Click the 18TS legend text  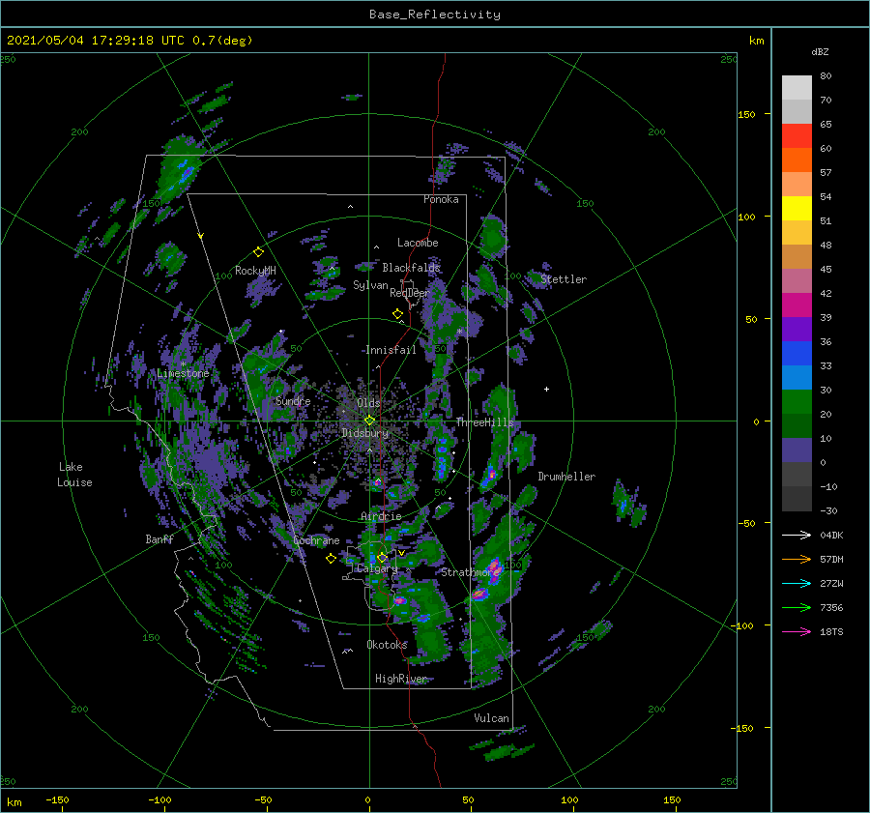click(x=831, y=631)
